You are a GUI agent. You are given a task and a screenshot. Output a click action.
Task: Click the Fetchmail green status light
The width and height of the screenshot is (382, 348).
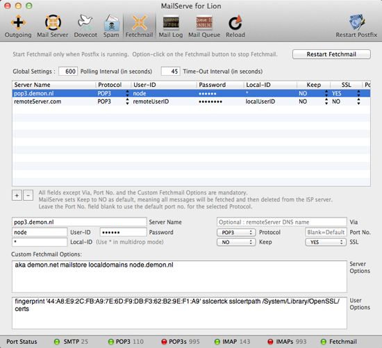pyautogui.click(x=324, y=342)
